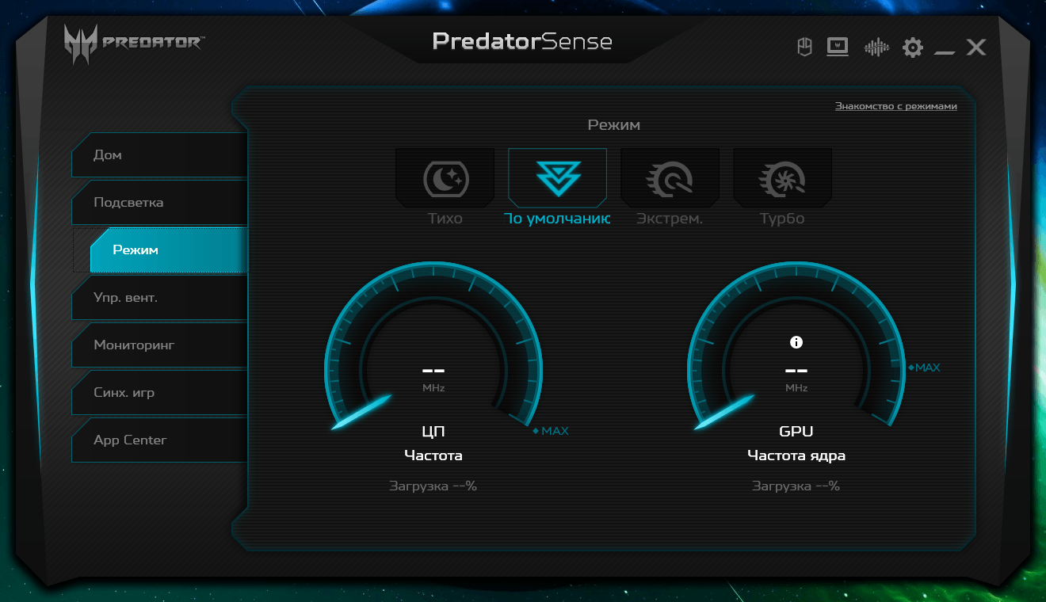Click the GPU Загрузка --% text

click(796, 486)
